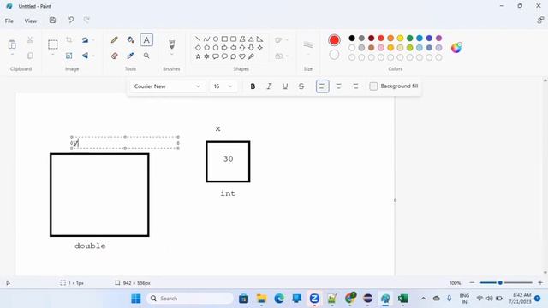Viewport: 548px width, 308px height.
Task: Select the Oval shape
Action: pyautogui.click(x=216, y=38)
